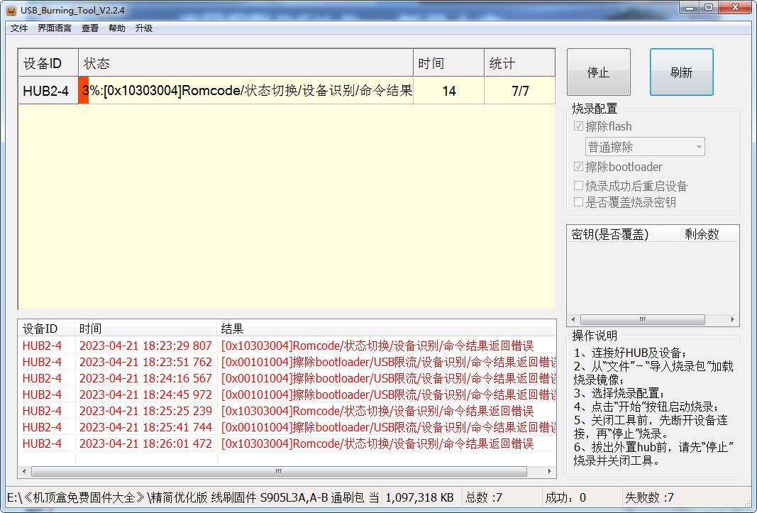Select the HUB2-4 device row cell

(x=48, y=90)
